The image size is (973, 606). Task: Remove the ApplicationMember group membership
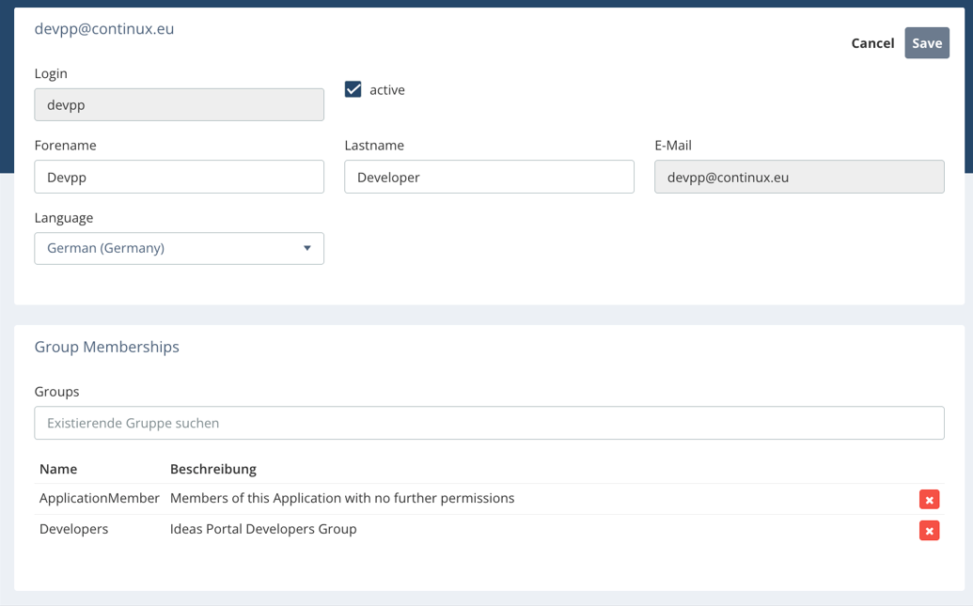[929, 500]
